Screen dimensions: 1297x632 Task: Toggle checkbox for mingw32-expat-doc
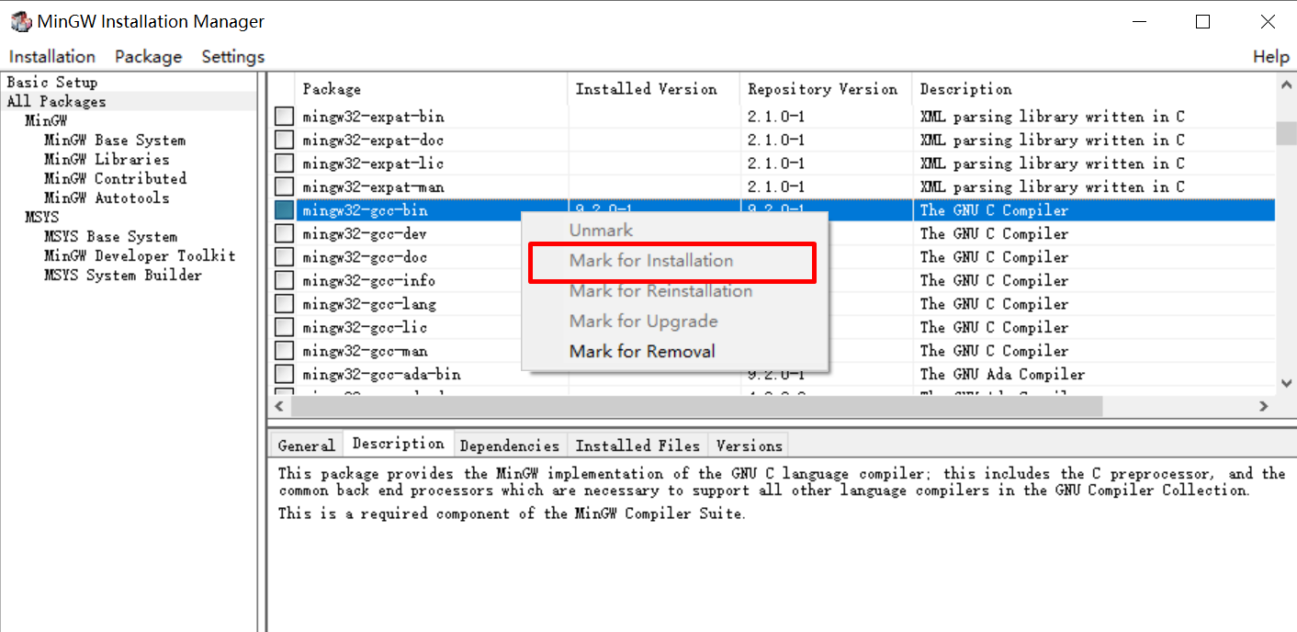tap(285, 140)
